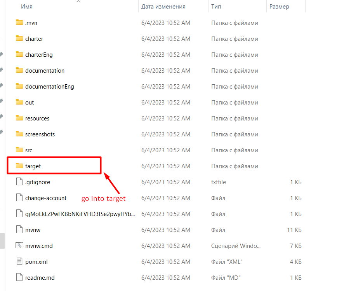Click the readme.md file icon
Image resolution: width=344 pixels, height=291 pixels.
[x=19, y=277]
